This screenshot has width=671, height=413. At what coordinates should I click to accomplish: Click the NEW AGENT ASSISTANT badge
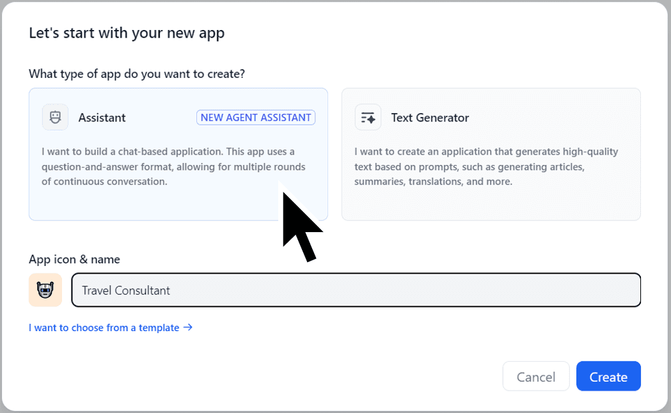(x=256, y=118)
